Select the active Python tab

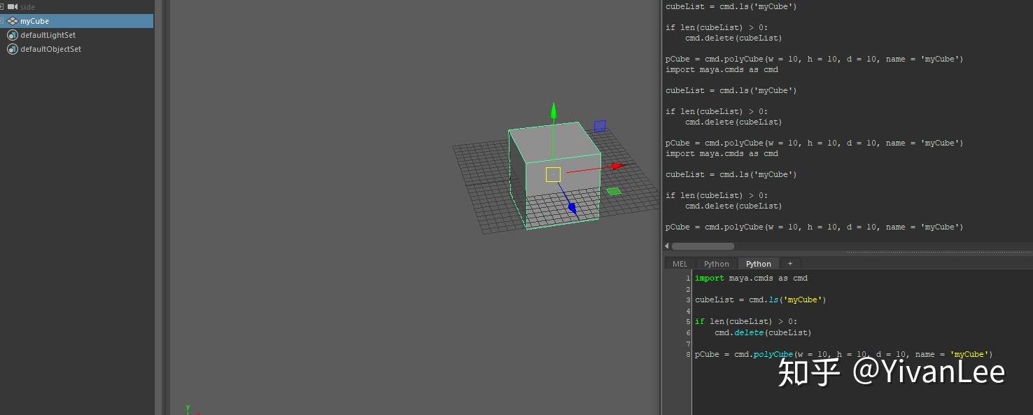click(758, 264)
